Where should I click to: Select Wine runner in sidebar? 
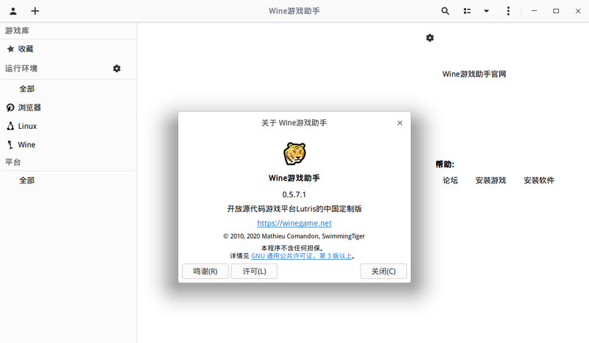click(27, 145)
